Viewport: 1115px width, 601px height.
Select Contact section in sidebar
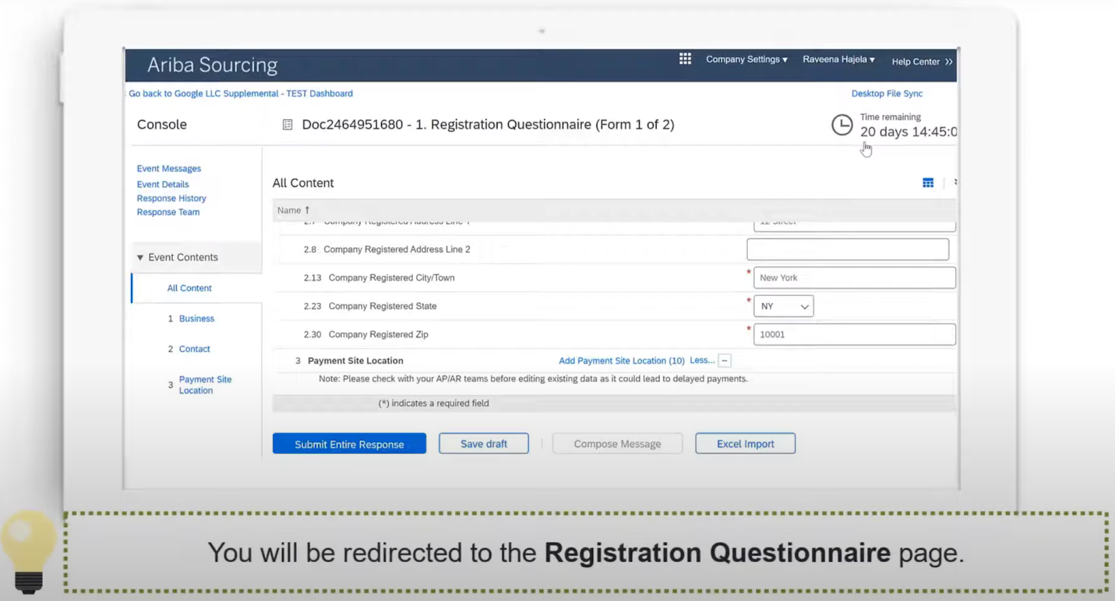[194, 349]
